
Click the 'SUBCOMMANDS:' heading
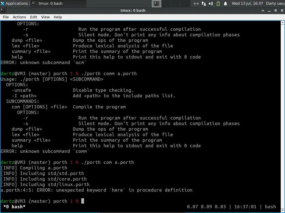(x=23, y=101)
